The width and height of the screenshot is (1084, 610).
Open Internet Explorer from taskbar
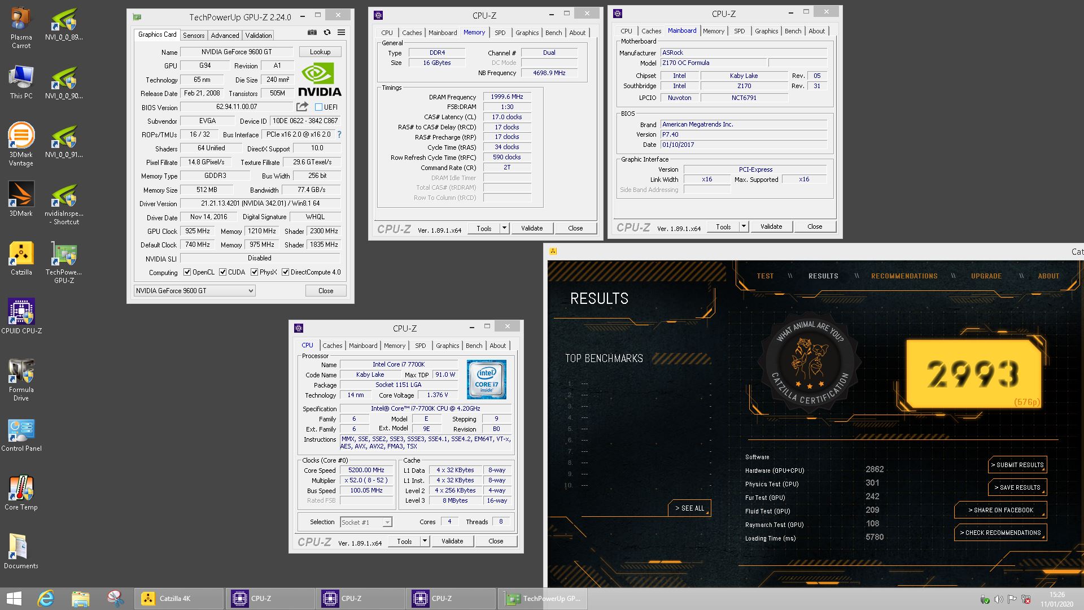pyautogui.click(x=46, y=599)
